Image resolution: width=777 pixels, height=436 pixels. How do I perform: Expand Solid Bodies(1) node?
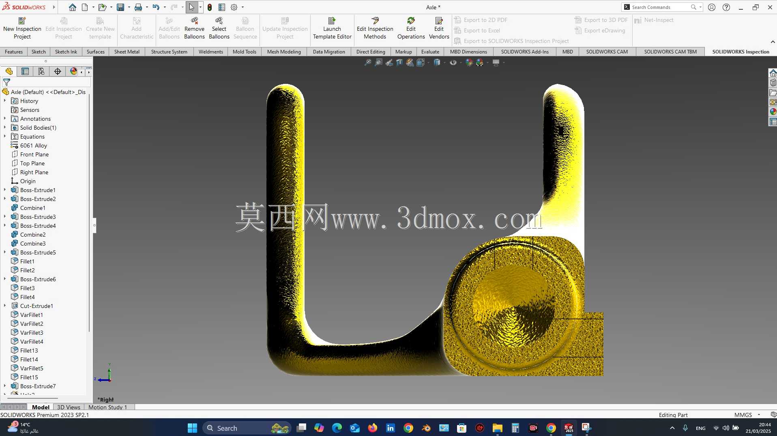click(x=5, y=128)
